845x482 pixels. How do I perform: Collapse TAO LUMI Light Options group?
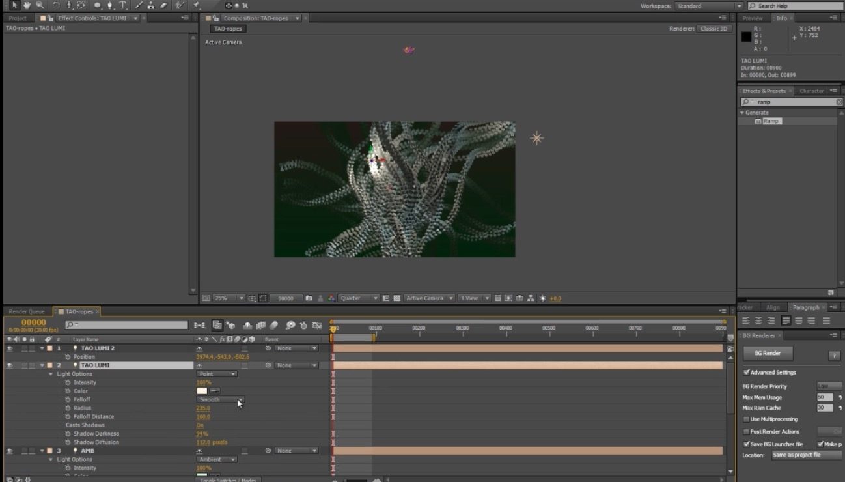click(x=51, y=374)
